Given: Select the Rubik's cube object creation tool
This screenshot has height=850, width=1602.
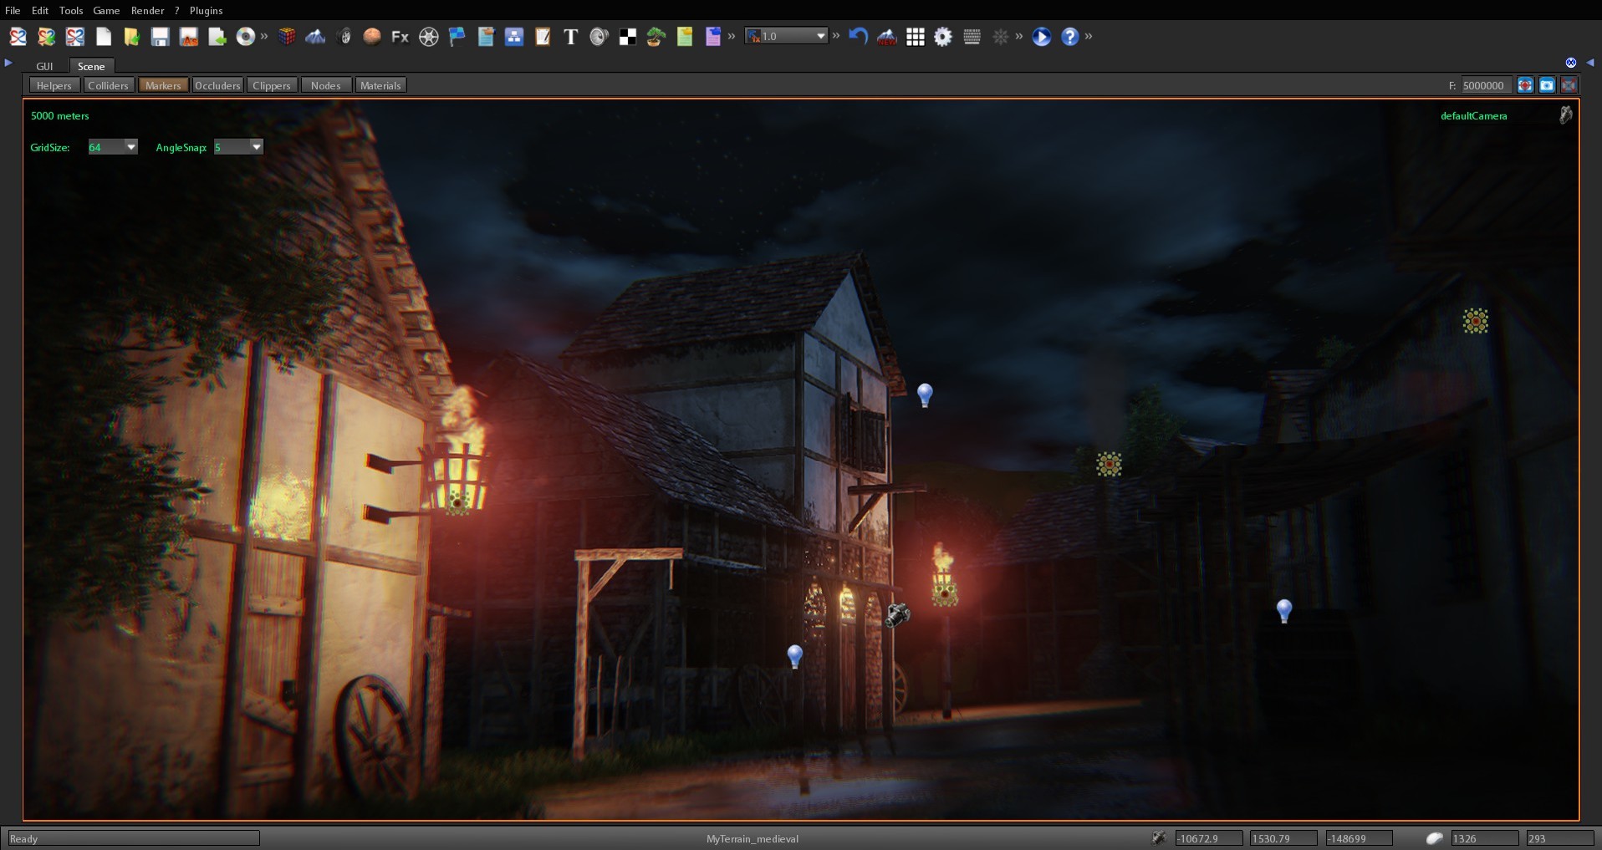Looking at the screenshot, I should tap(287, 37).
